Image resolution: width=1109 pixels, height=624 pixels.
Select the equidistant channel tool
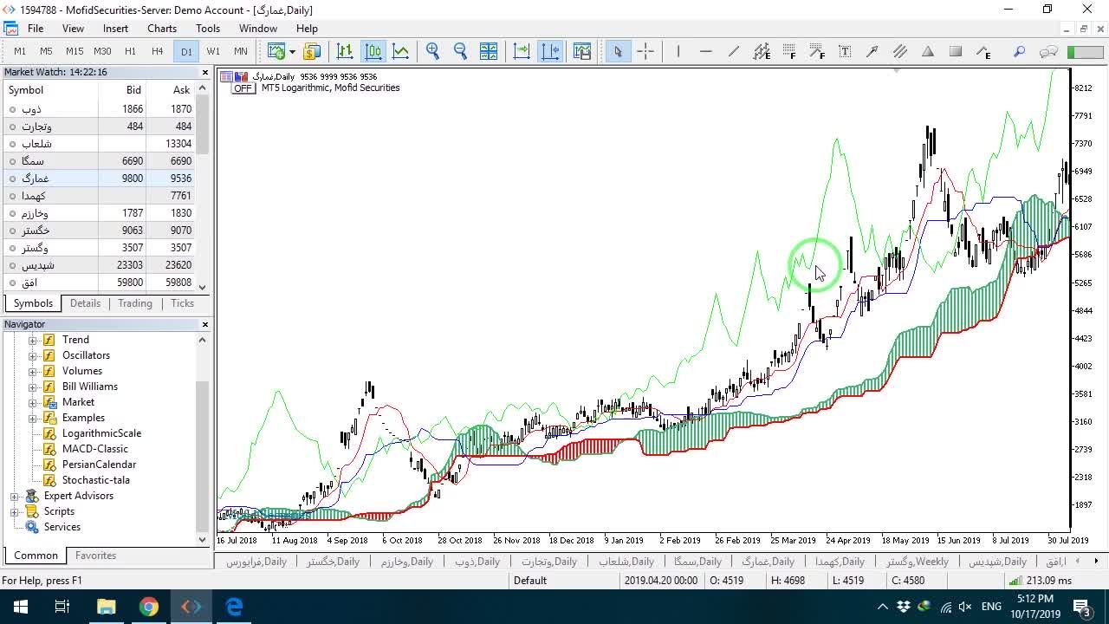click(762, 51)
